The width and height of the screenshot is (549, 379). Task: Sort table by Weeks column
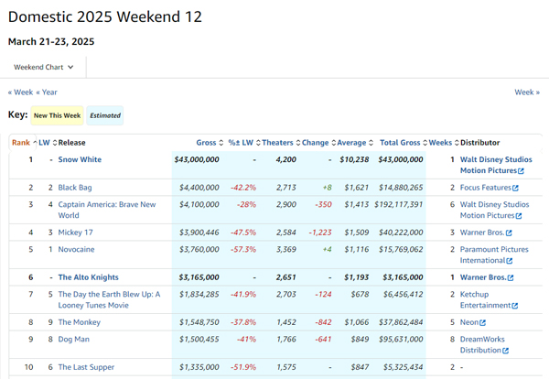click(444, 143)
